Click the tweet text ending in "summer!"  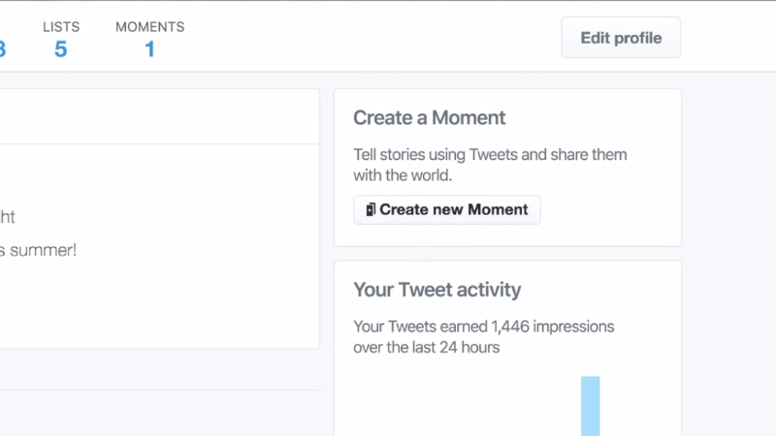39,250
